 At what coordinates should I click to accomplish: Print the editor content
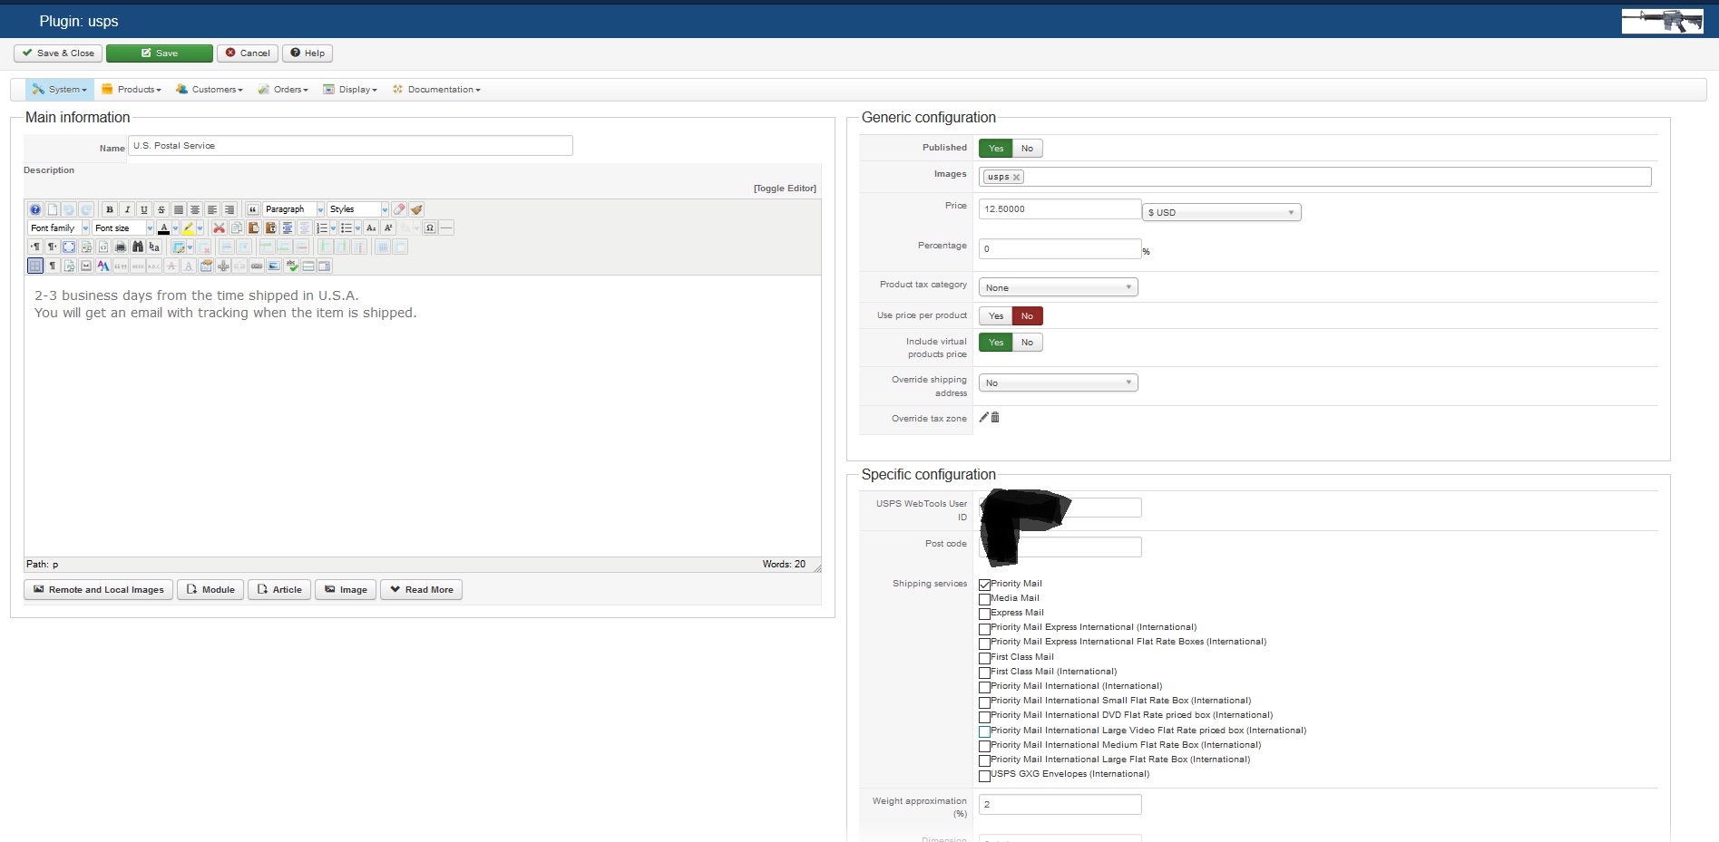121,247
